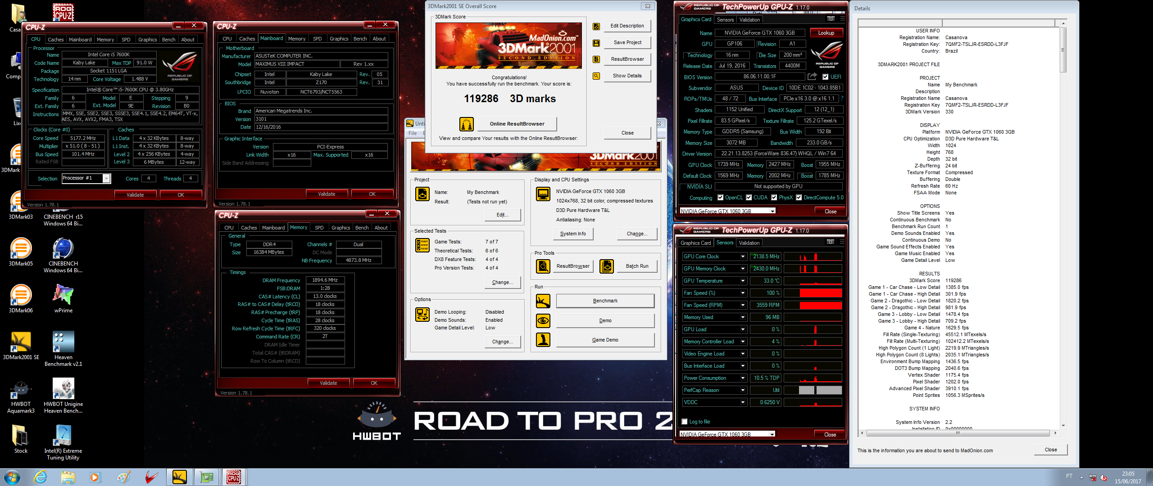Click the 3DMark2001 taskbar icon
This screenshot has height=486, width=1153.
point(179,477)
